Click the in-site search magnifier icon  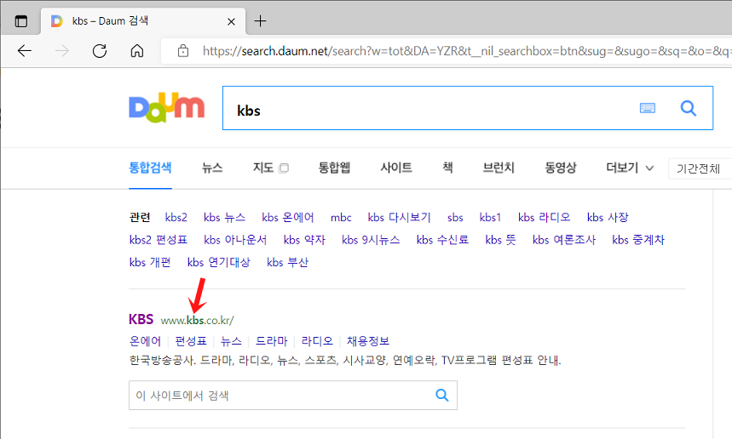click(442, 396)
